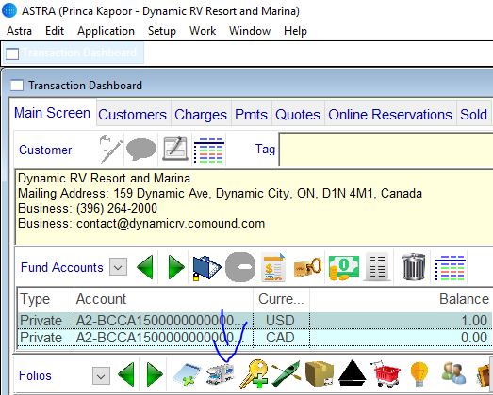Open the Astra menu
The height and width of the screenshot is (395, 493).
[x=19, y=31]
